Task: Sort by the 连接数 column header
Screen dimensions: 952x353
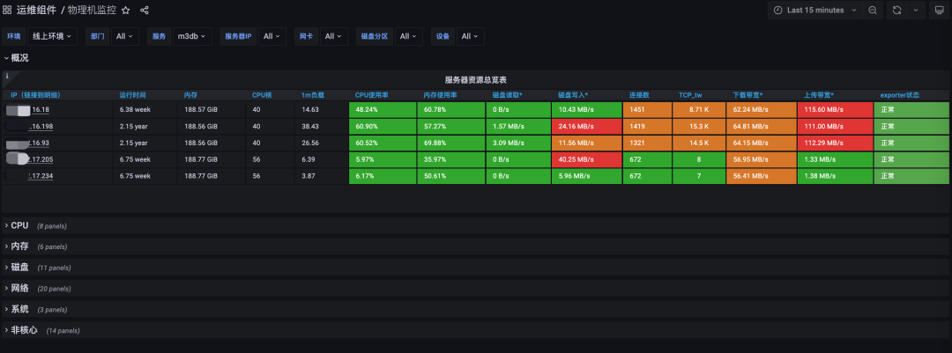Action: pos(639,95)
